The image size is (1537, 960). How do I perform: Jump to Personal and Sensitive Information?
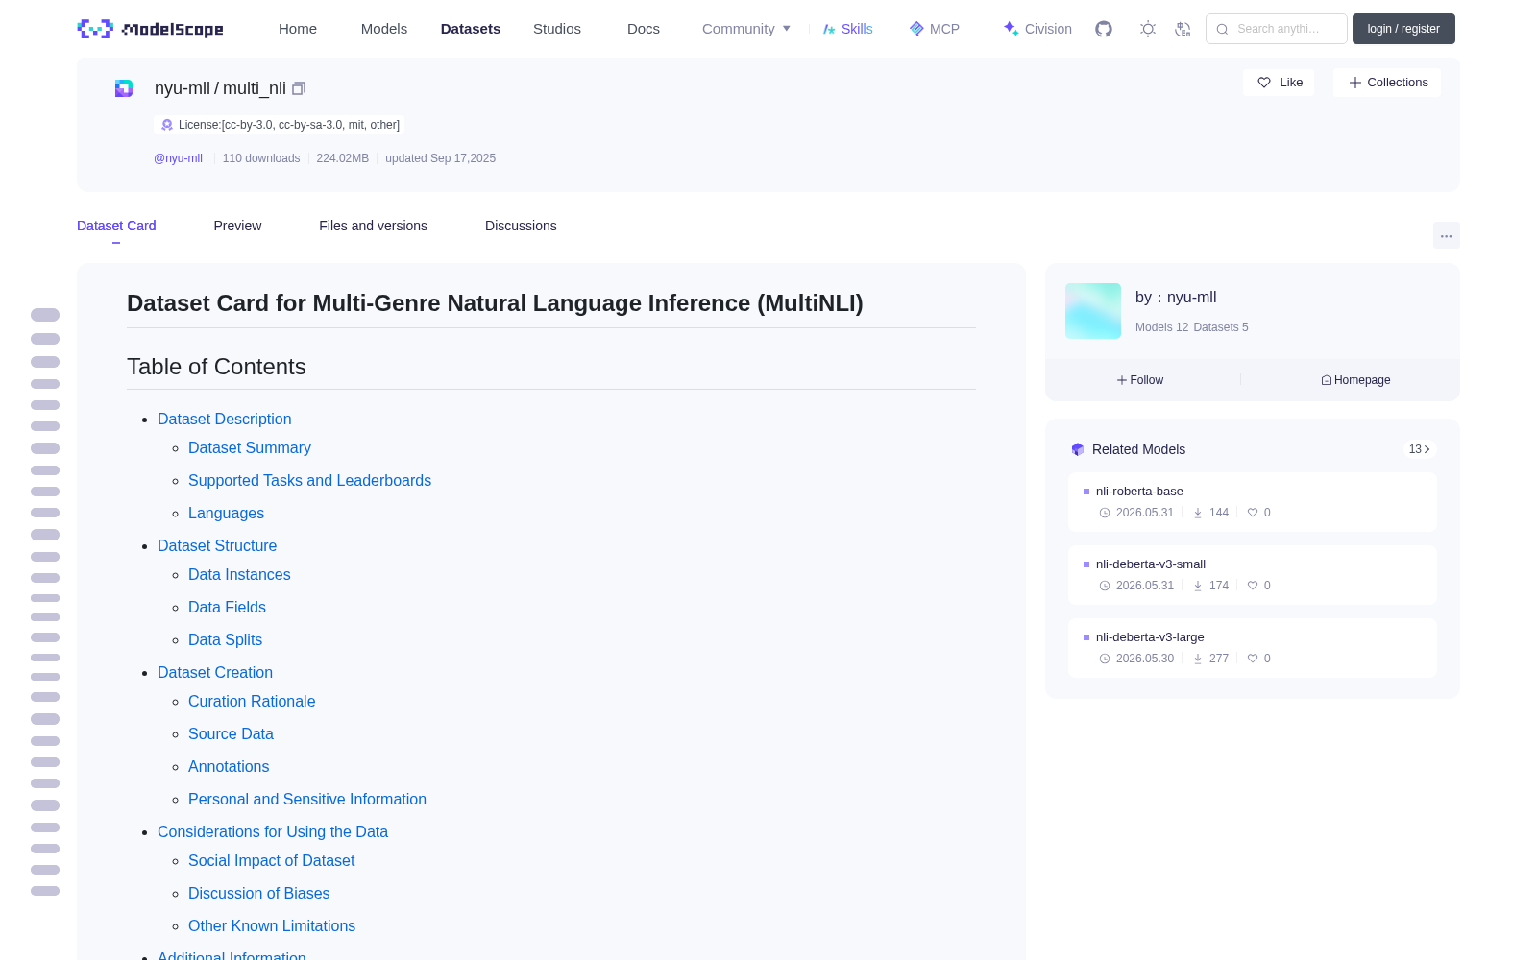(307, 799)
